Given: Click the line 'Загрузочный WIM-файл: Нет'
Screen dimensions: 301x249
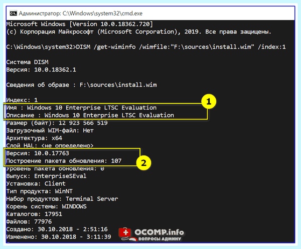Looking at the screenshot, I should coord(50,130).
